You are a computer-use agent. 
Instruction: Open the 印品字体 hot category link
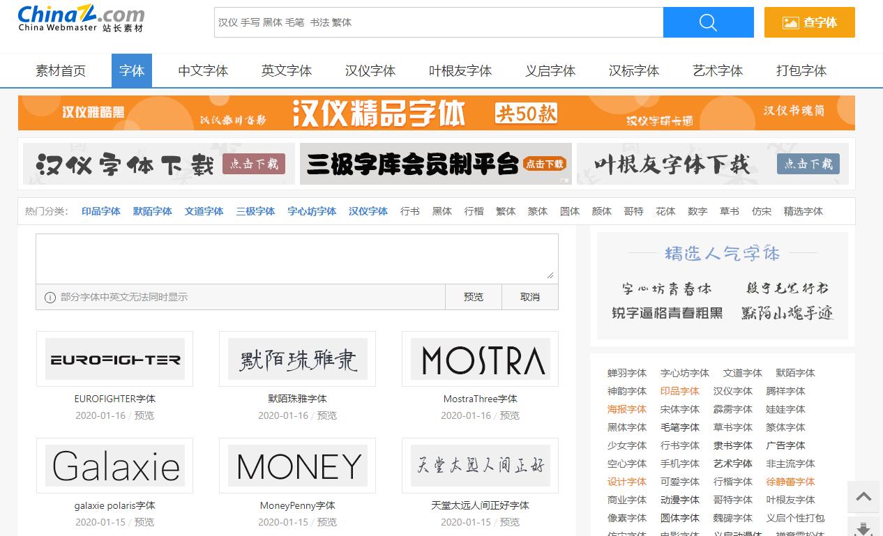[x=101, y=211]
